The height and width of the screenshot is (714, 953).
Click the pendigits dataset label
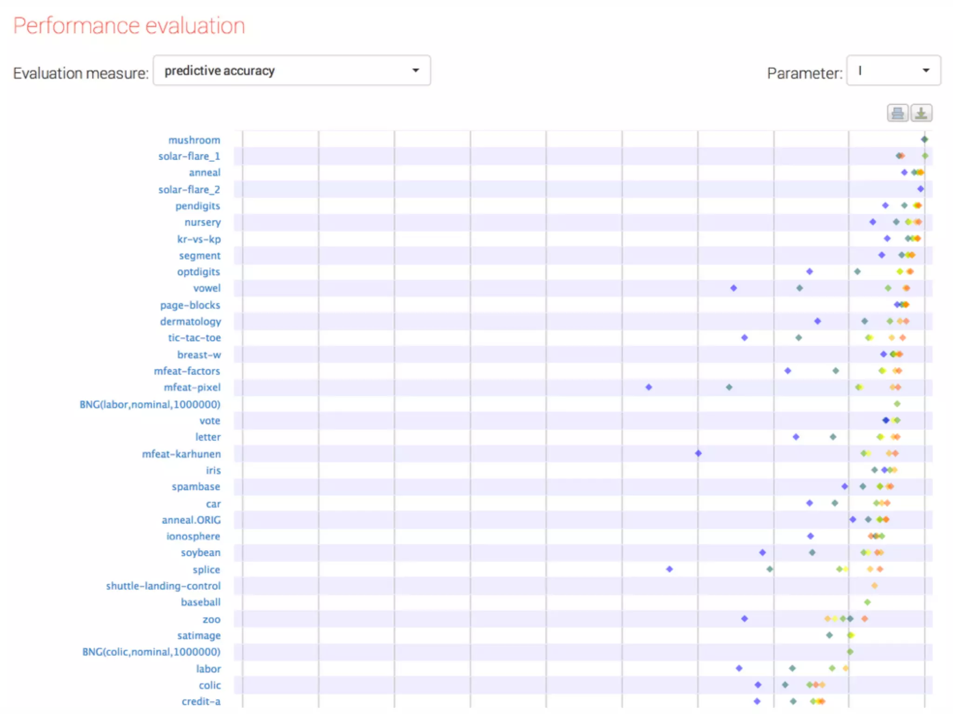[197, 206]
